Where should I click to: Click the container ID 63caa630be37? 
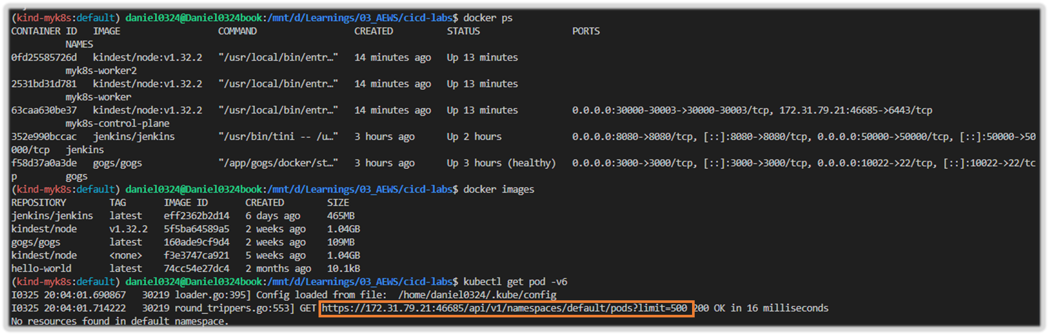click(44, 110)
